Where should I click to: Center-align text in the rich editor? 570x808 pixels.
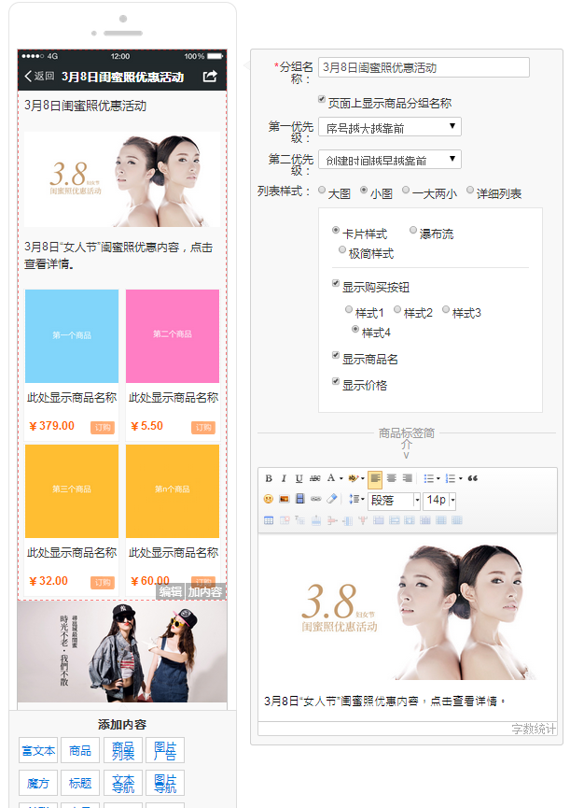click(391, 479)
